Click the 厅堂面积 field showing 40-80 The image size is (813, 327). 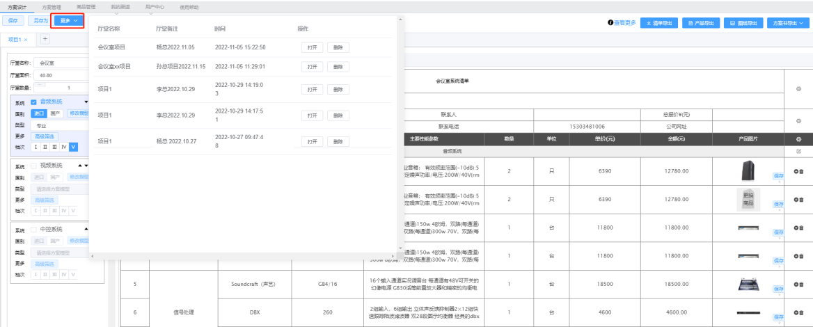pos(61,75)
